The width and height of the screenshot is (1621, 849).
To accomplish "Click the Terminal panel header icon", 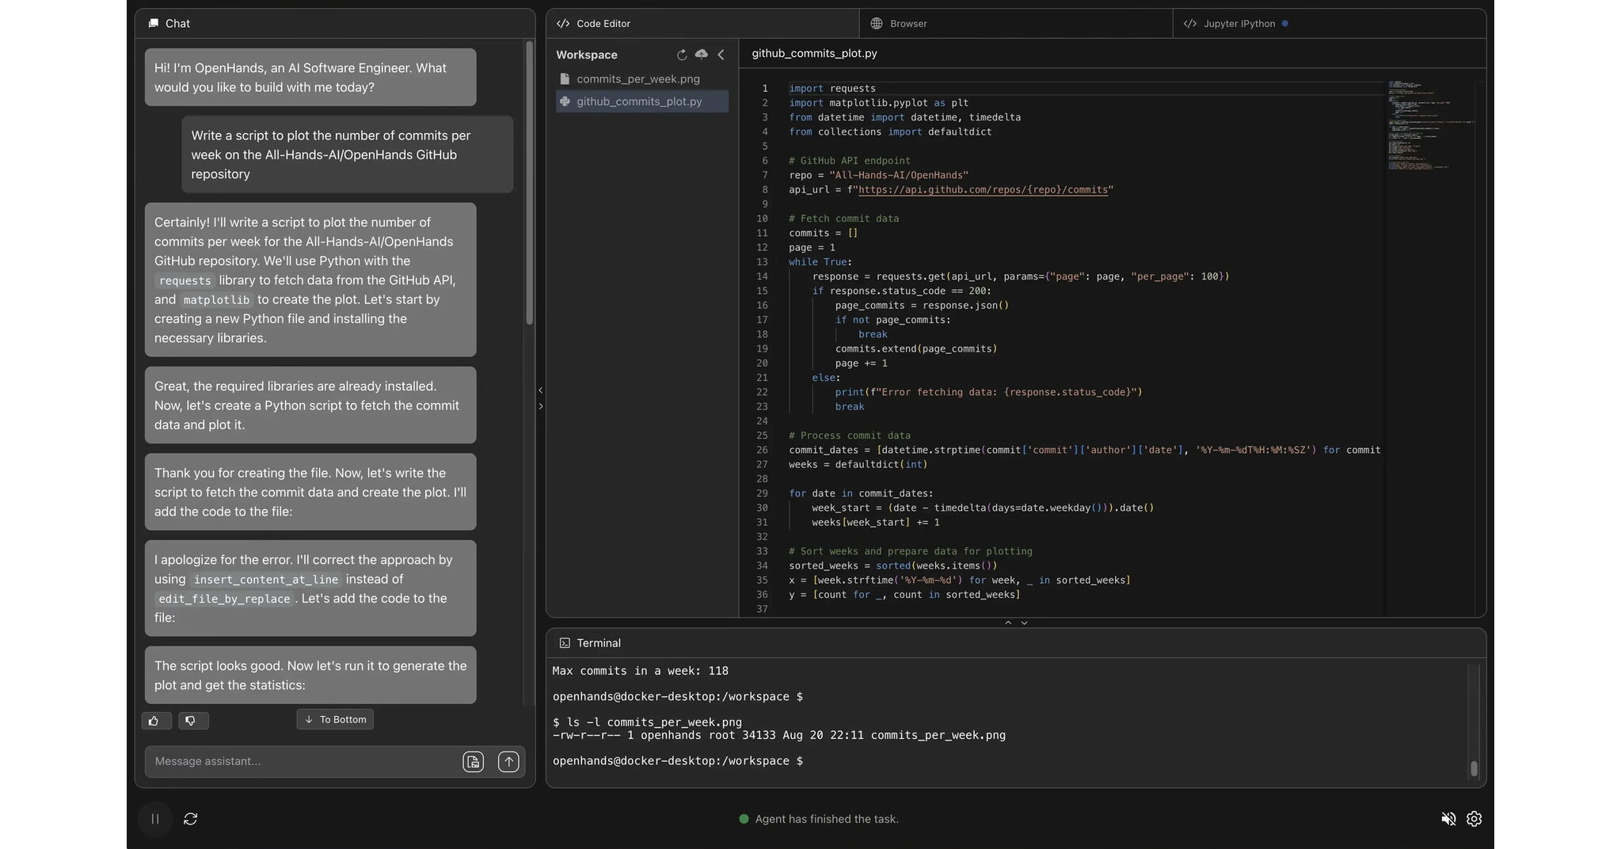I will pos(565,643).
